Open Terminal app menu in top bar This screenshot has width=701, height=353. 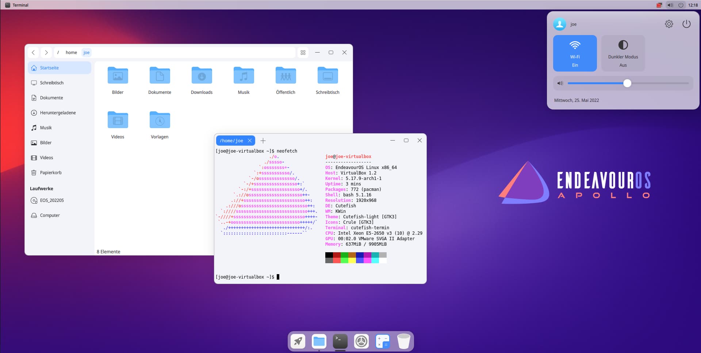tap(17, 5)
